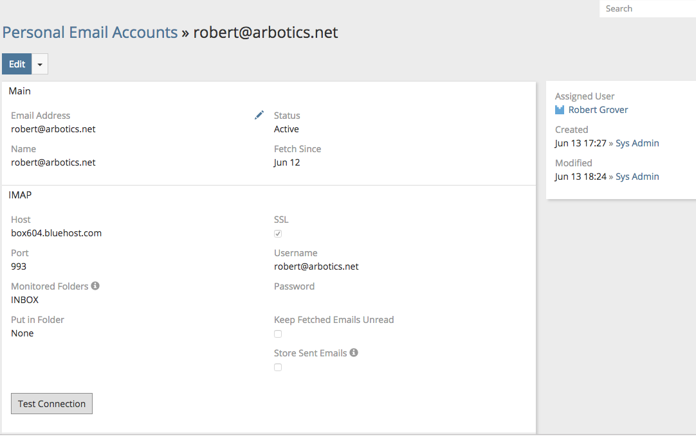This screenshot has width=696, height=436.
Task: Click the info icon next to Monitored Folders
Action: point(95,286)
